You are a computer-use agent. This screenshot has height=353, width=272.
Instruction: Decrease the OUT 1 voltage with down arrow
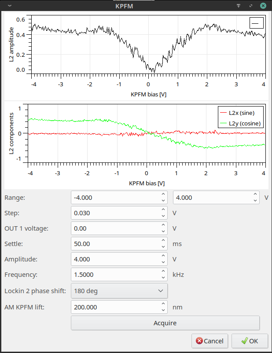163,232
